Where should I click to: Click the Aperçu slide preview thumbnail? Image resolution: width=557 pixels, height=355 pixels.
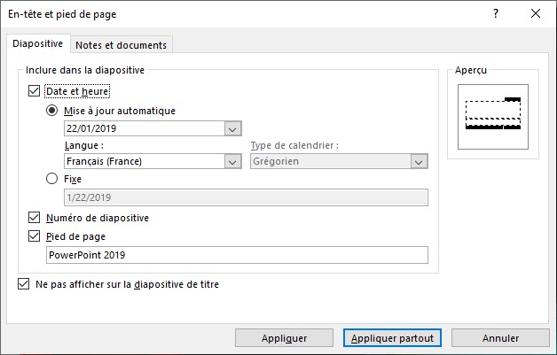pyautogui.click(x=492, y=116)
